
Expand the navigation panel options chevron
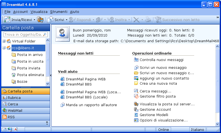tap(47, 123)
